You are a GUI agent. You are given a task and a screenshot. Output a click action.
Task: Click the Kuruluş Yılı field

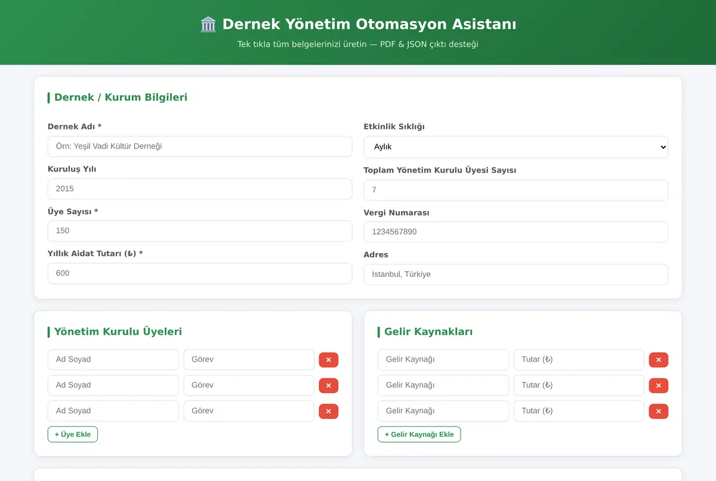tap(200, 189)
